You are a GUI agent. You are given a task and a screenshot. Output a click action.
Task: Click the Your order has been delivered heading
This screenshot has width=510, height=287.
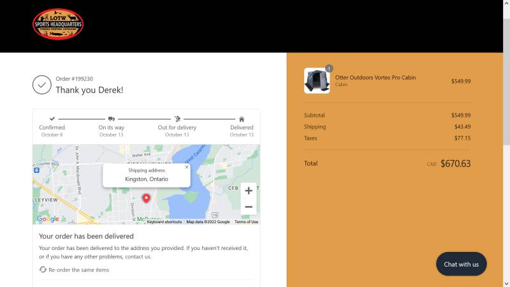[x=86, y=236]
